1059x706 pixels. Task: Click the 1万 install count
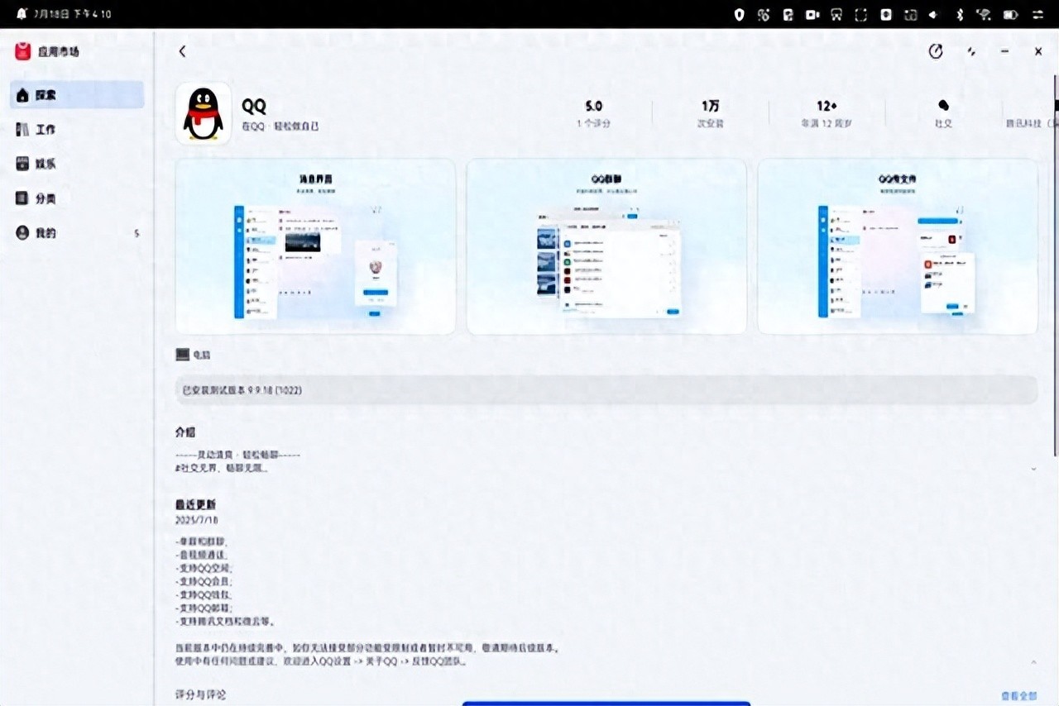(710, 106)
